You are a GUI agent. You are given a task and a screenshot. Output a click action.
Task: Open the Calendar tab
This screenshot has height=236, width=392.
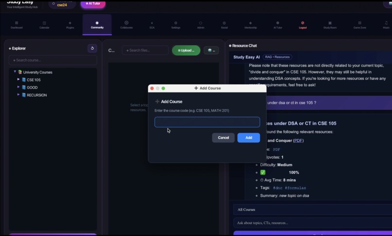pyautogui.click(x=44, y=25)
